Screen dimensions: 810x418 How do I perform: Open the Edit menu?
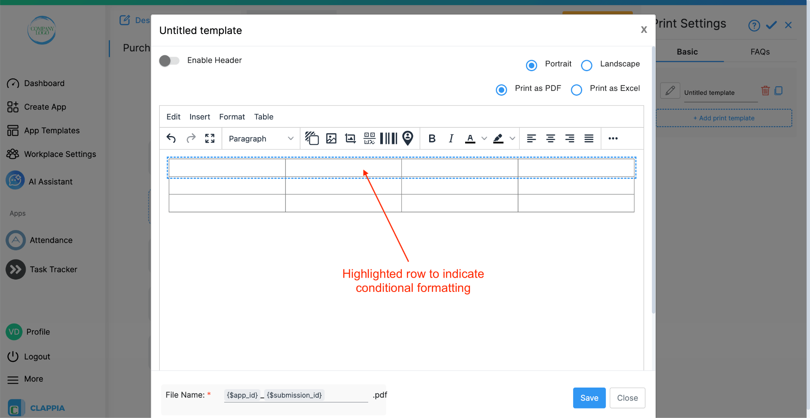[x=173, y=117]
